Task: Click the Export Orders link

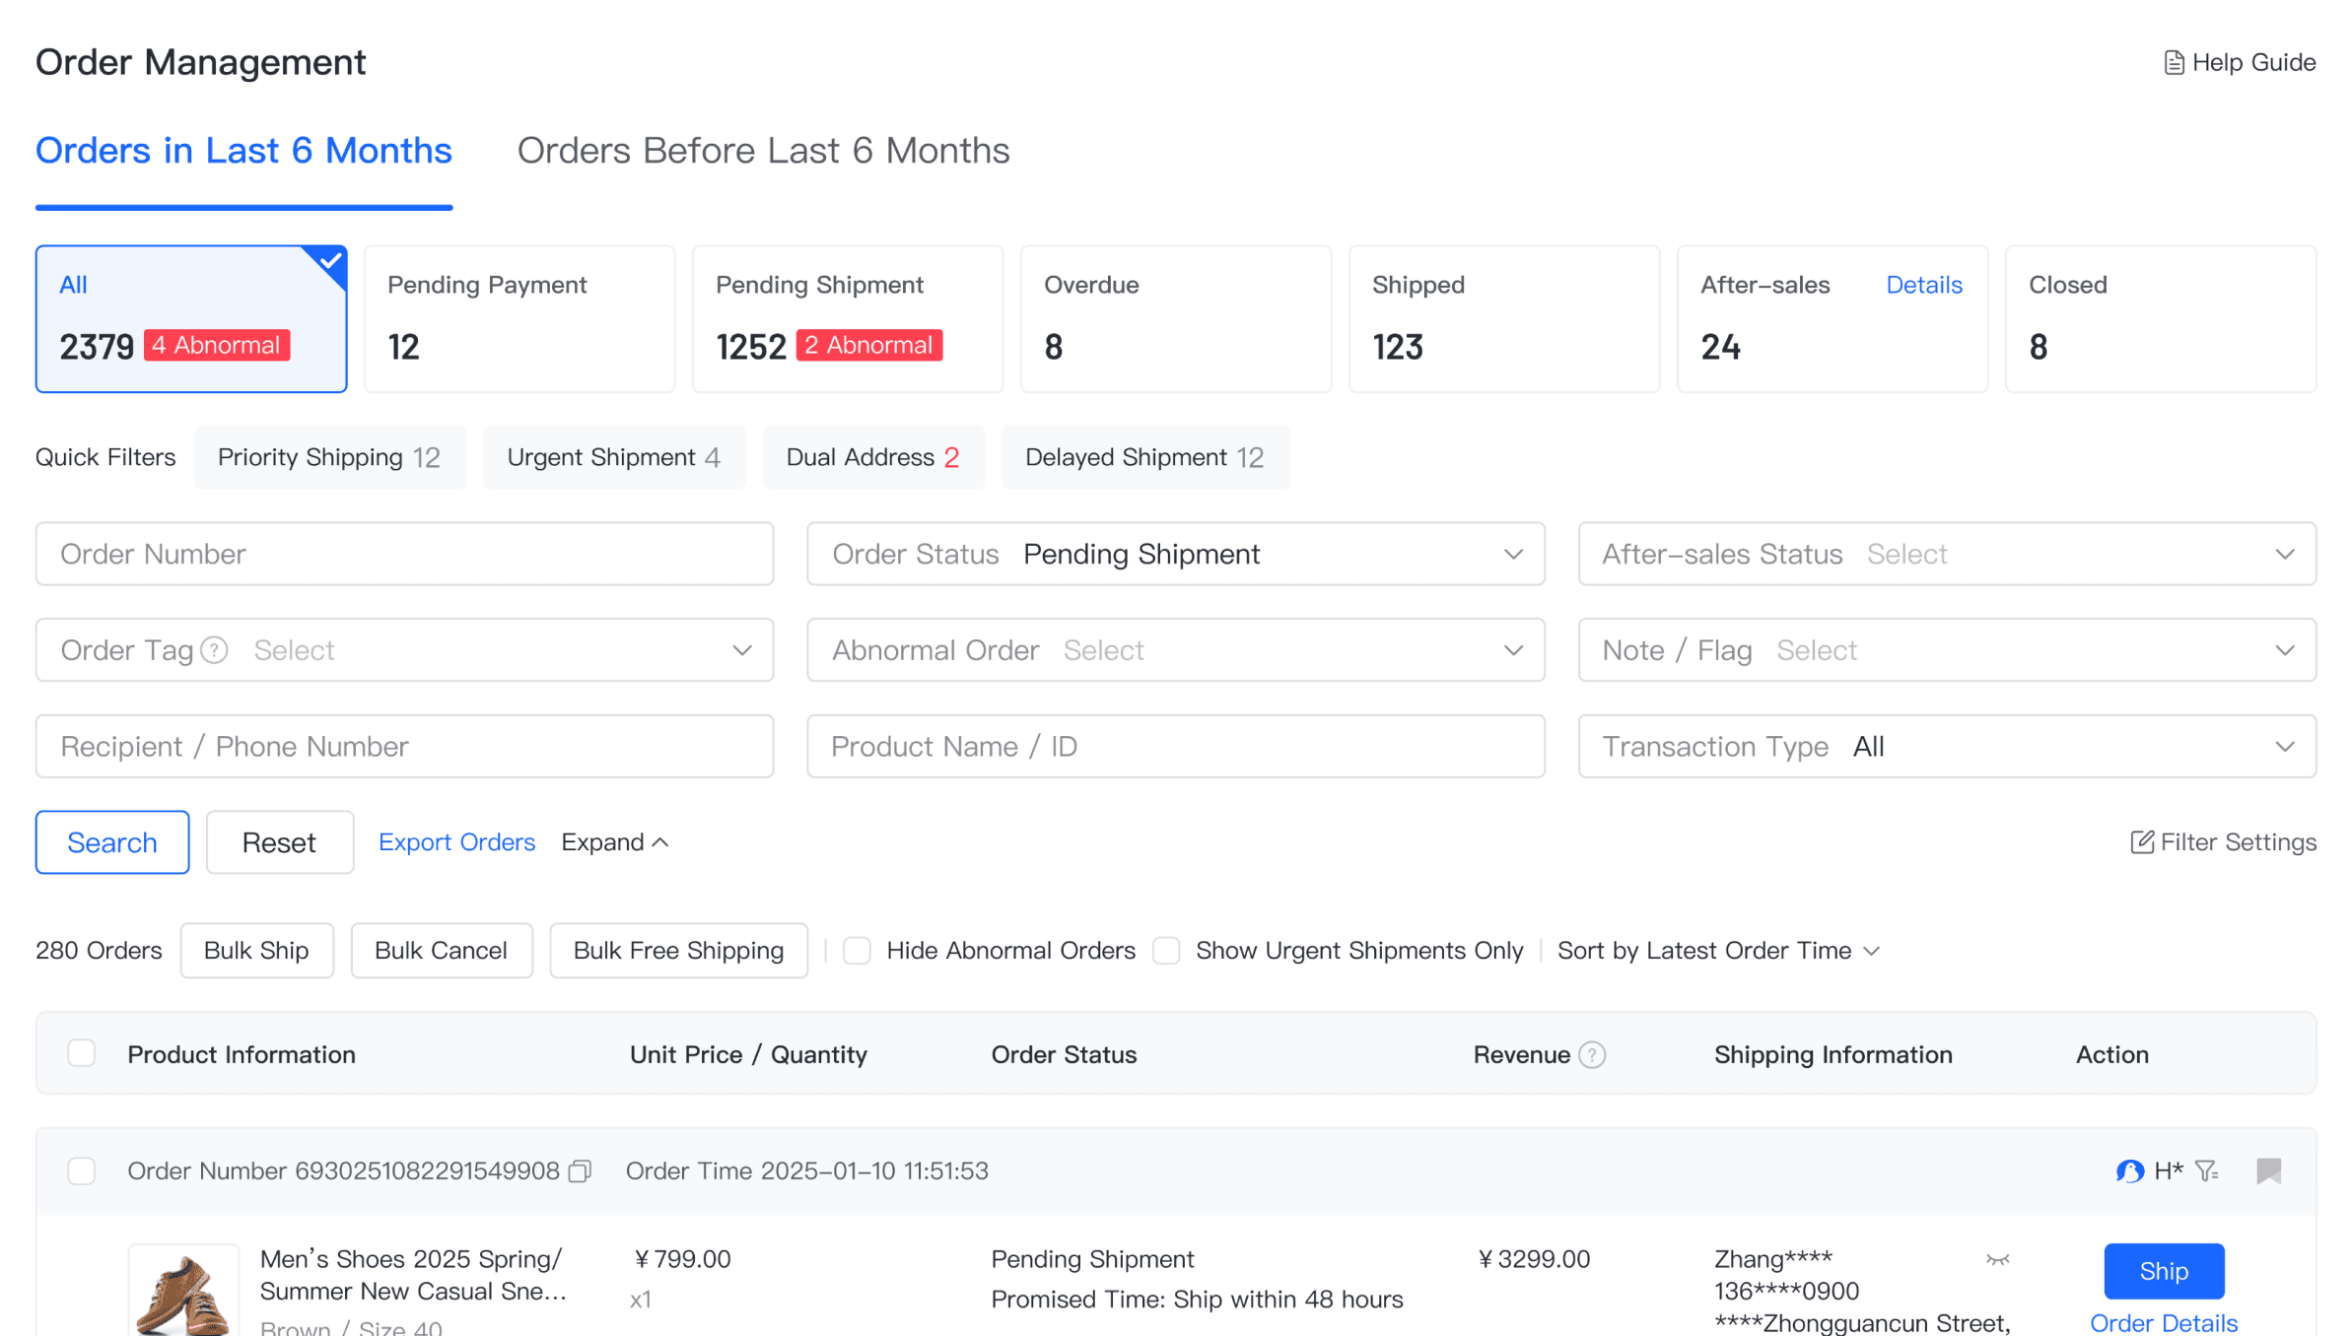Action: [456, 842]
